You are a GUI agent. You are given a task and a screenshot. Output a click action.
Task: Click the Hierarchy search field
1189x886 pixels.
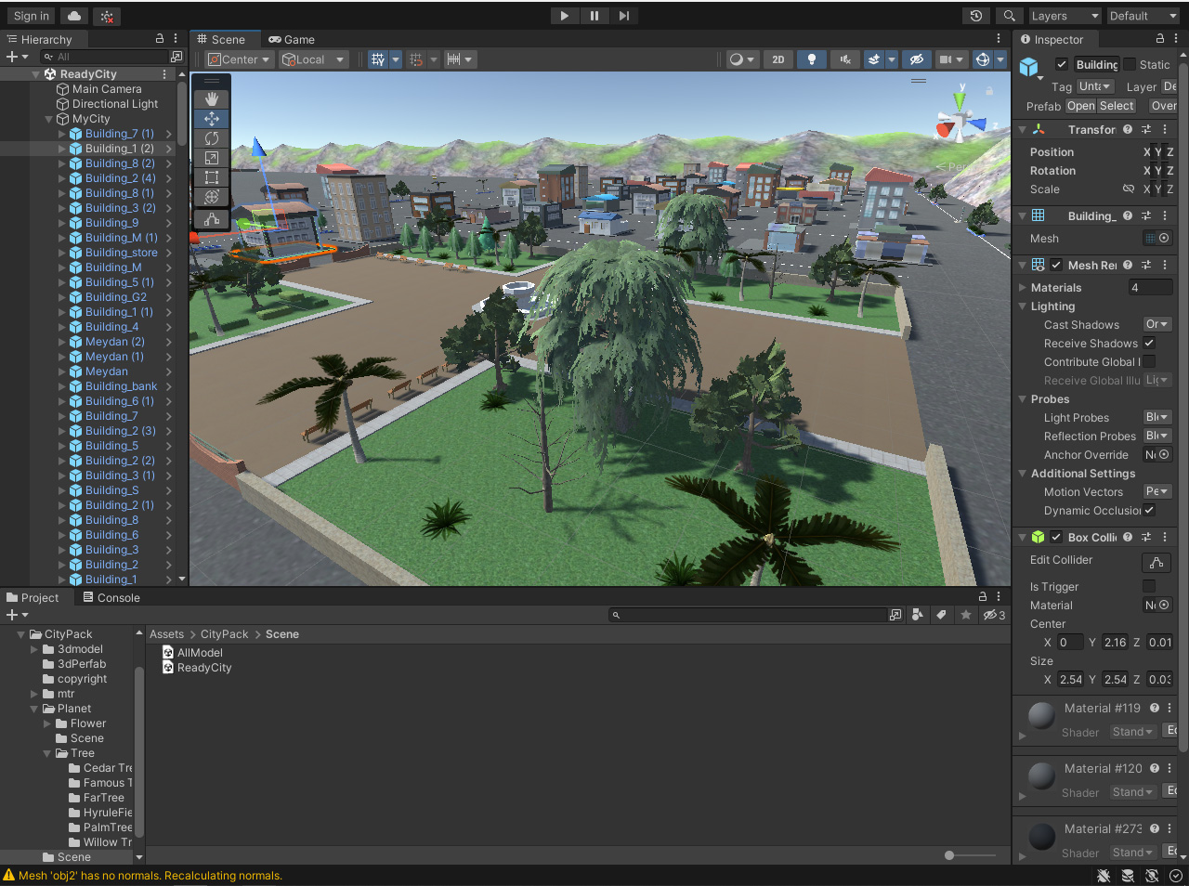(x=104, y=57)
